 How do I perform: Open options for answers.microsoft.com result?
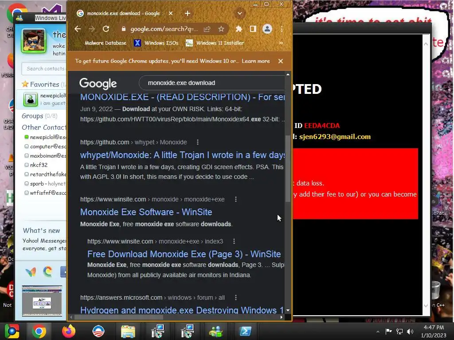coord(236,297)
